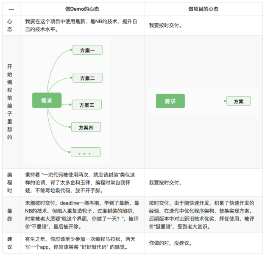Click the 编程时 row label
The height and width of the screenshot is (257, 265).
click(x=10, y=183)
